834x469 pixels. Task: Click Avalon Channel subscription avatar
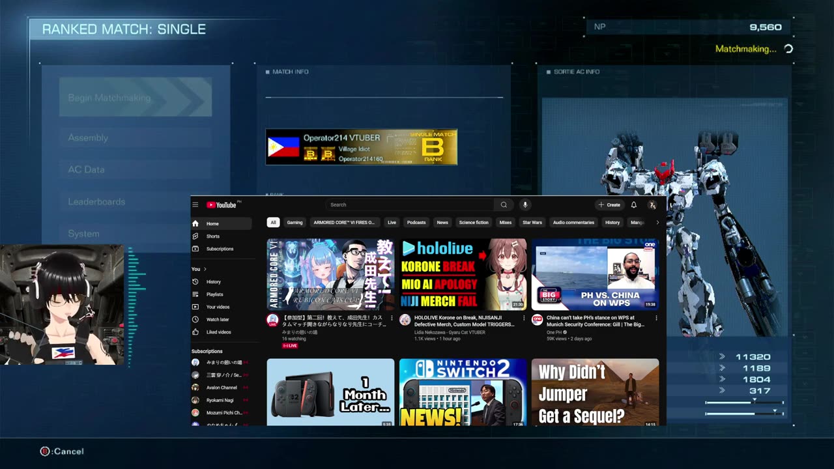pos(195,387)
